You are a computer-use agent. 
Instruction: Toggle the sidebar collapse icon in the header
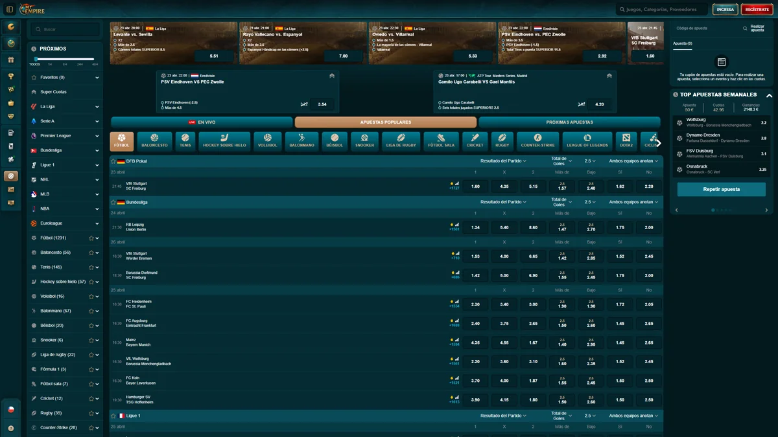coord(10,10)
